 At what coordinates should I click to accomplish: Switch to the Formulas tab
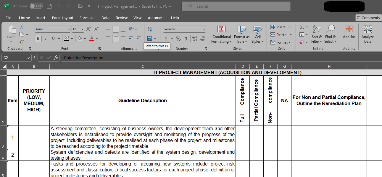87,18
